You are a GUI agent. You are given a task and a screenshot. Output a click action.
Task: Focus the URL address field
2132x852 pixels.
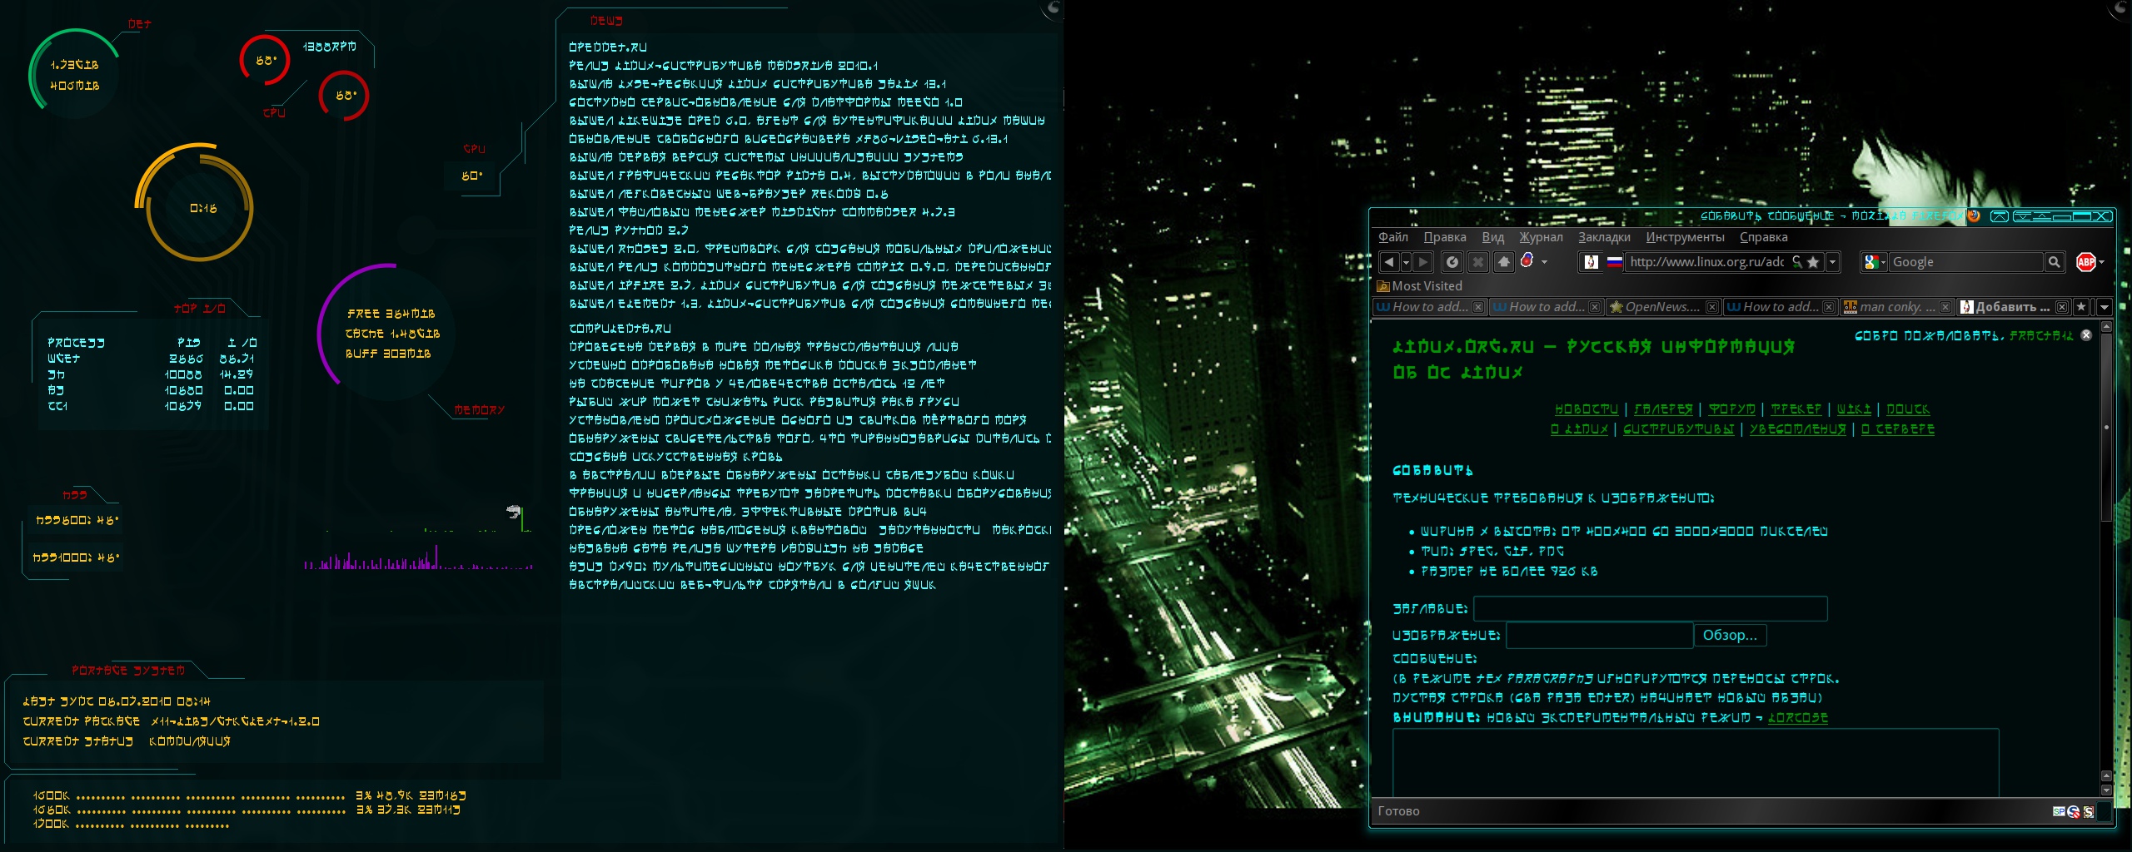pos(1706,262)
